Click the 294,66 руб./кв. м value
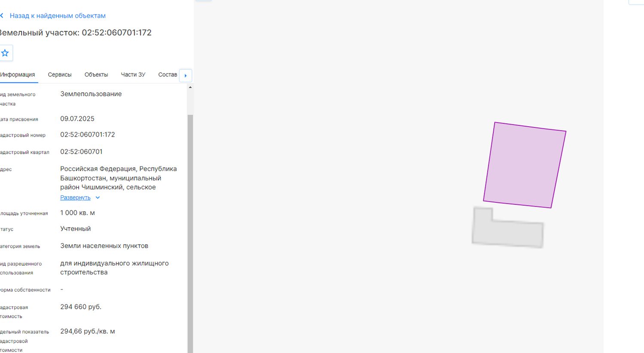This screenshot has width=644, height=353. [88, 332]
